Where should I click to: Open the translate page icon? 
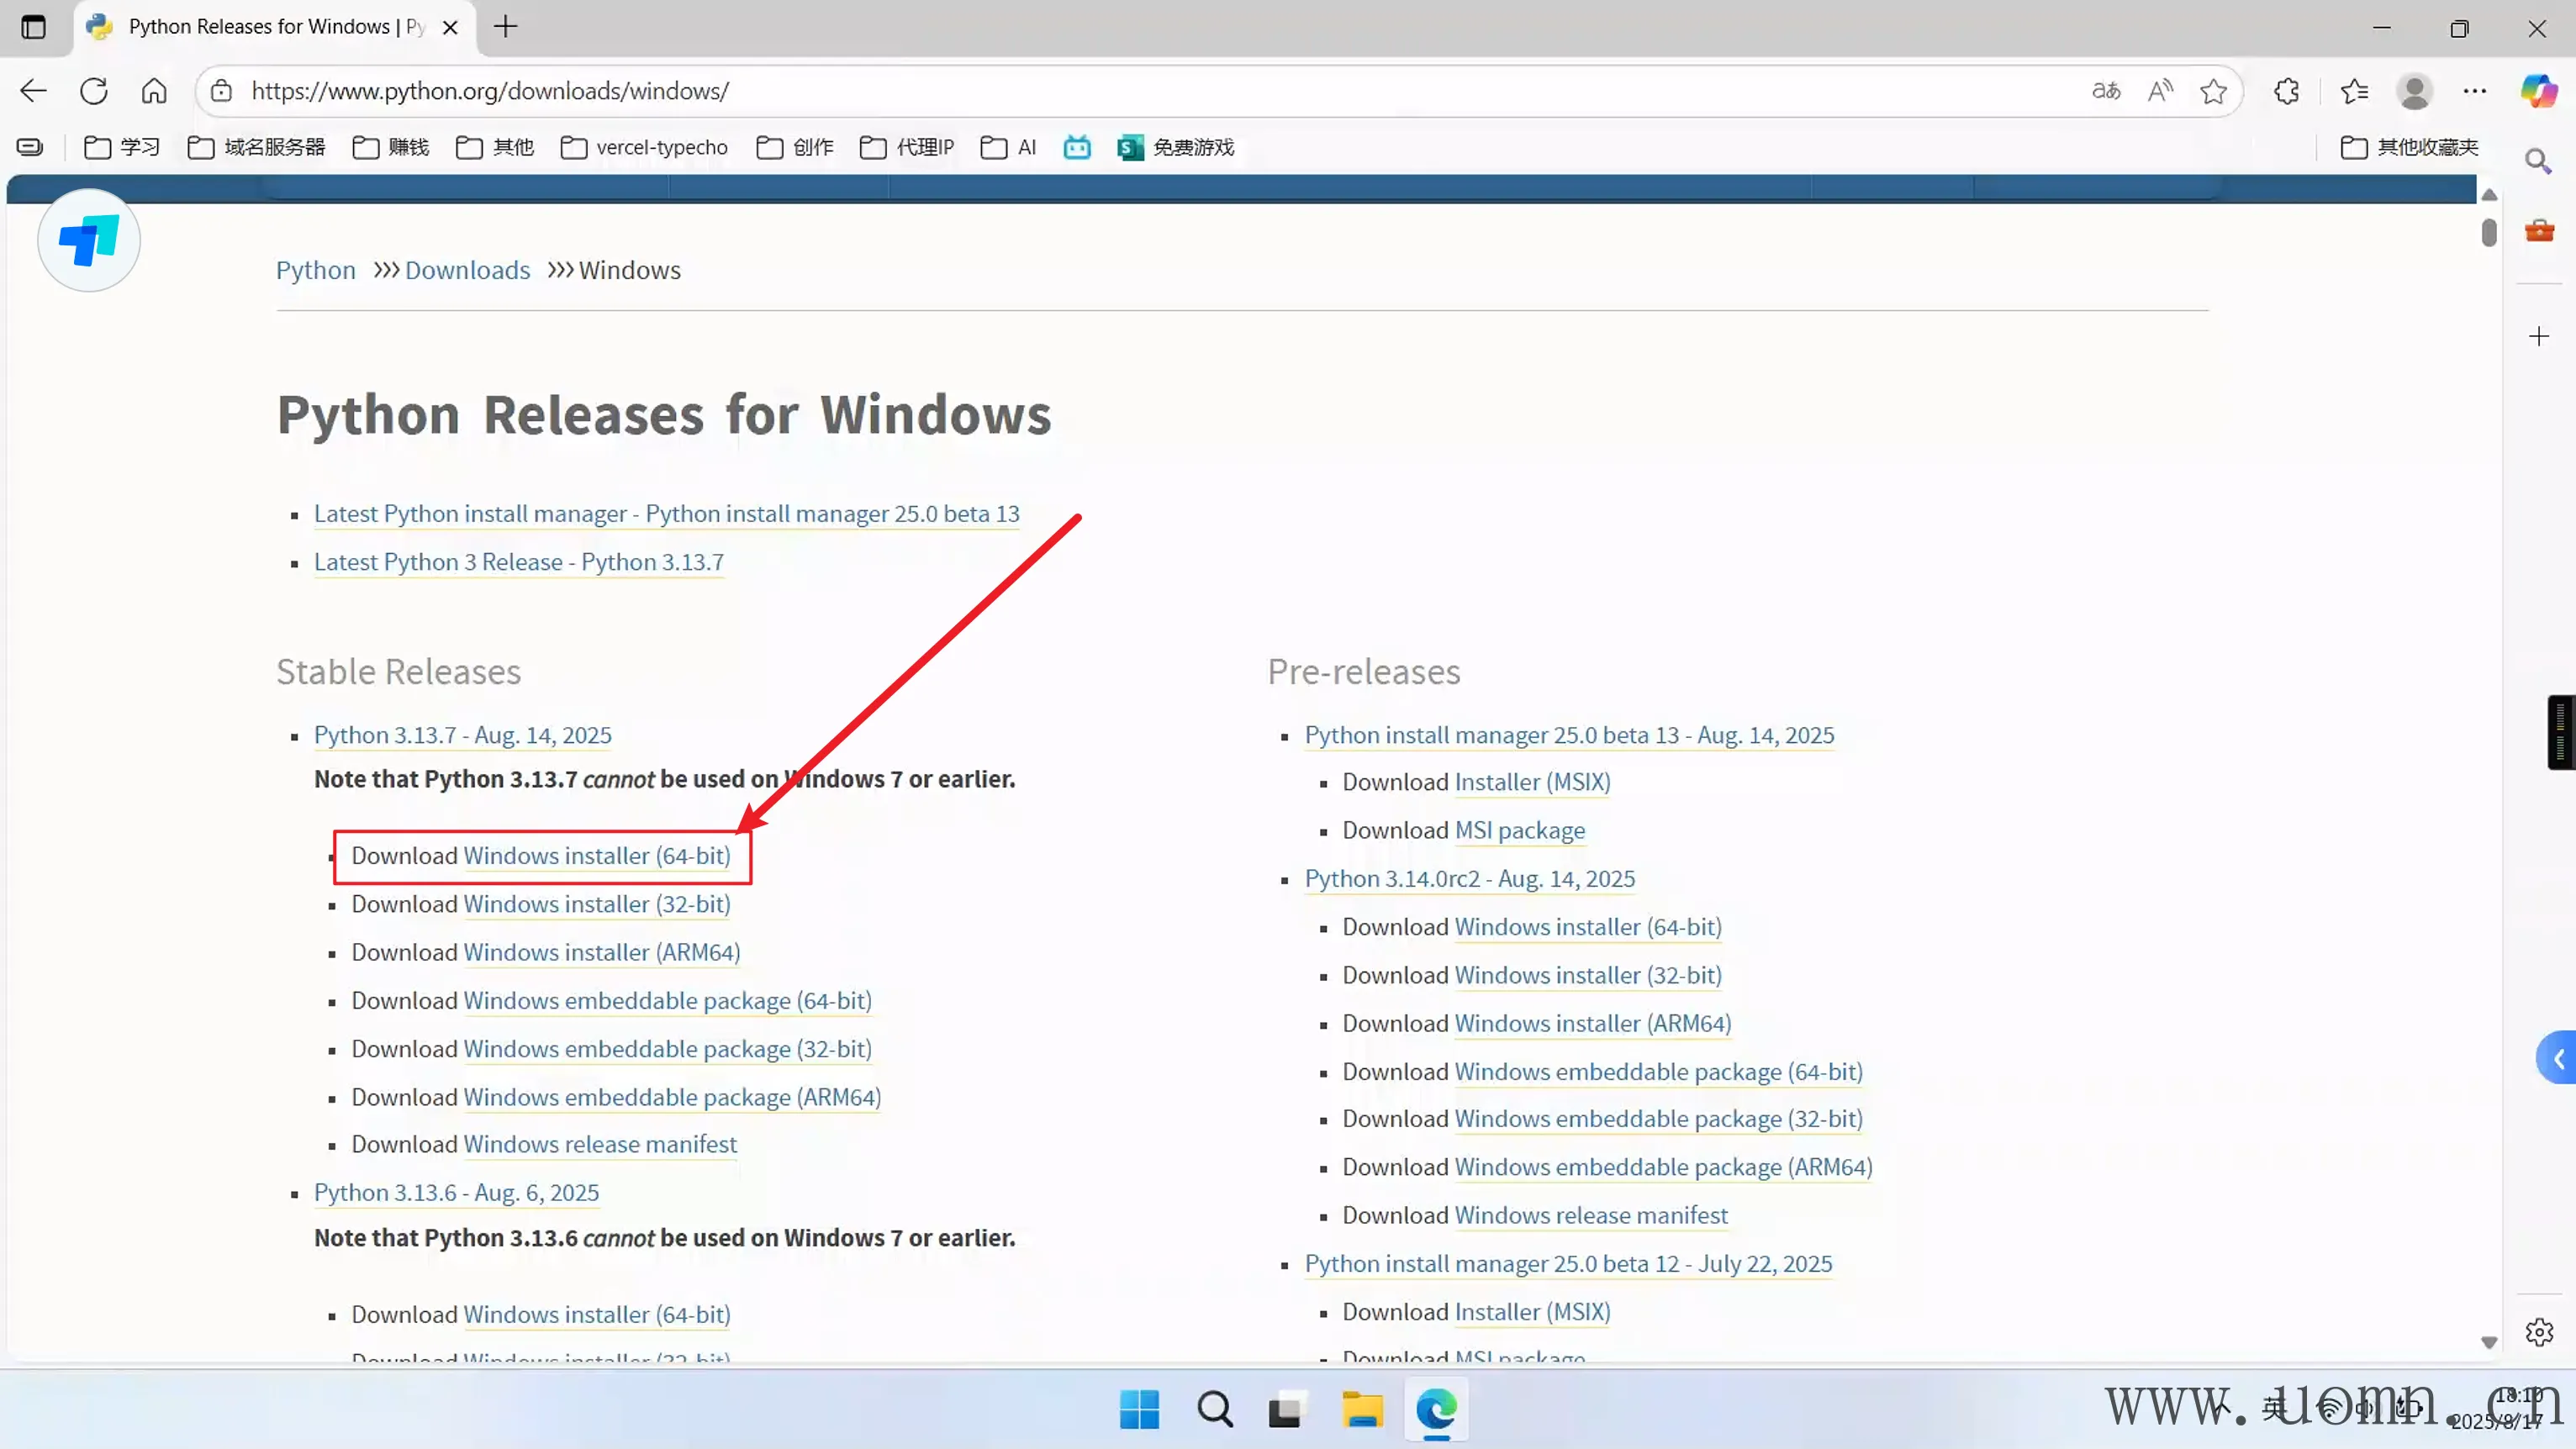[x=2105, y=91]
